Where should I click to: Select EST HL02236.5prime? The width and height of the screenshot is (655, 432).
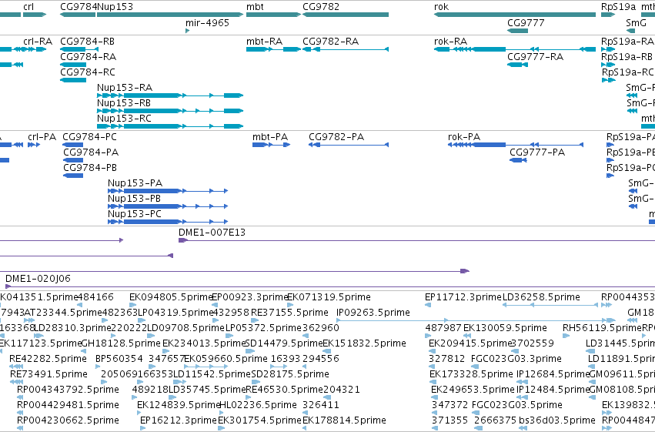click(258, 405)
